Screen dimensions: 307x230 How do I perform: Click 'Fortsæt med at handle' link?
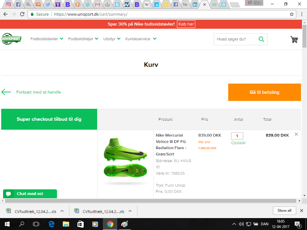[x=39, y=92]
